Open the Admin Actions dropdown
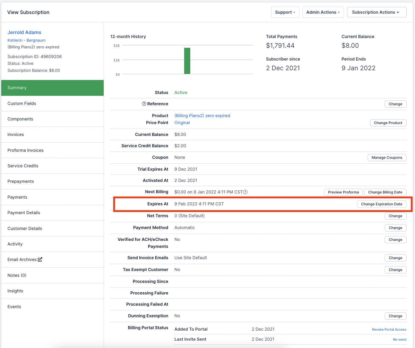This screenshot has width=415, height=348. (x=323, y=12)
